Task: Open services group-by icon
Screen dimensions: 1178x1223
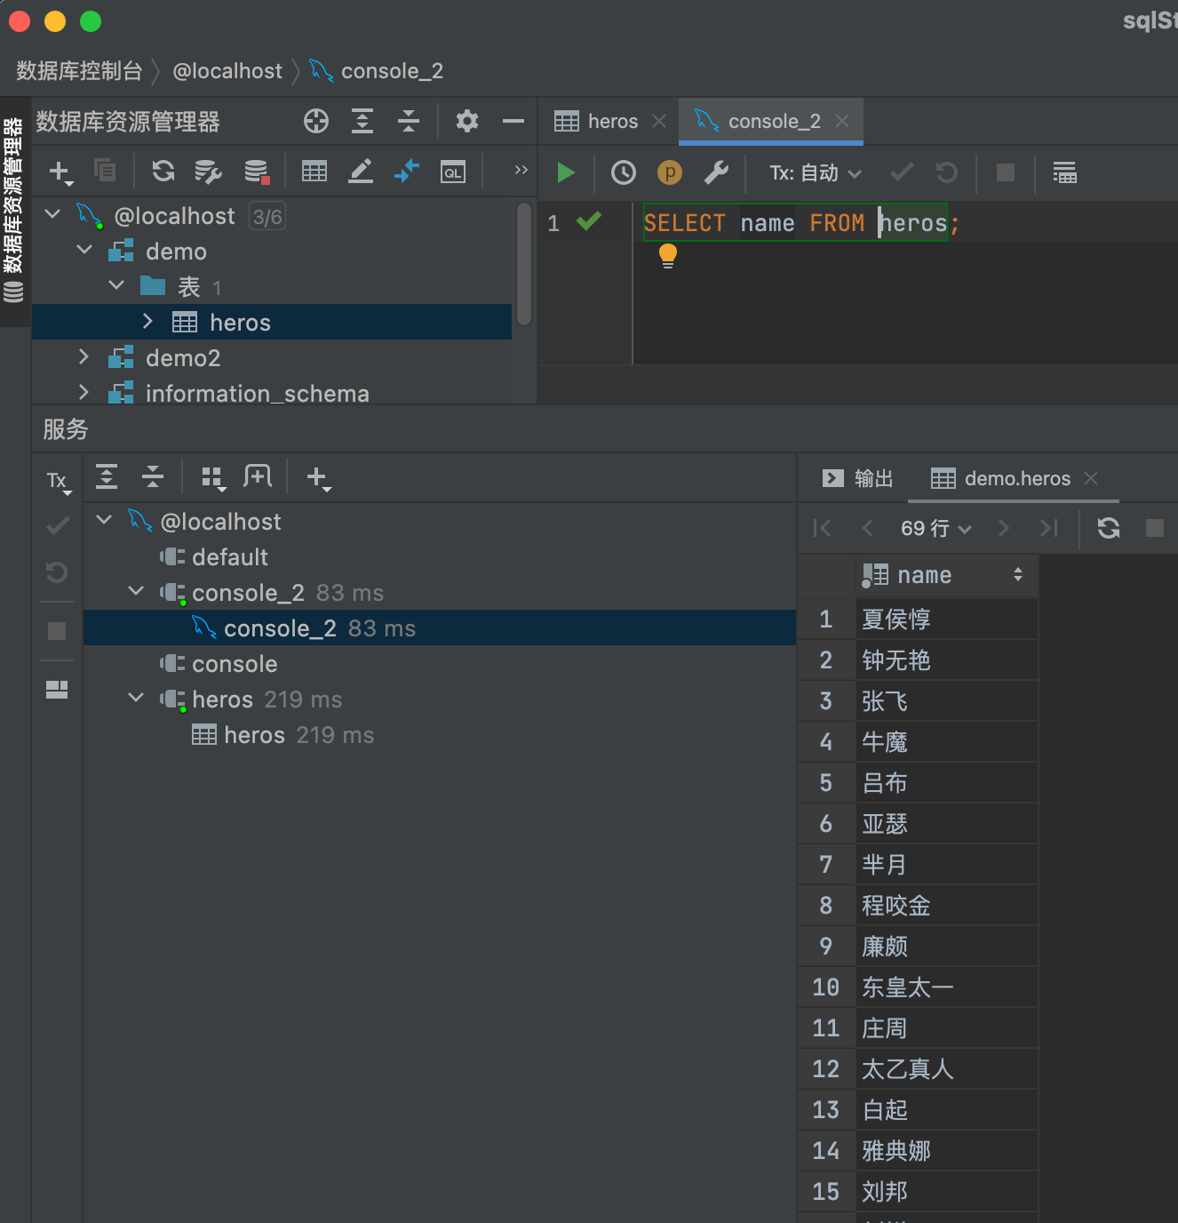Action: 213,478
